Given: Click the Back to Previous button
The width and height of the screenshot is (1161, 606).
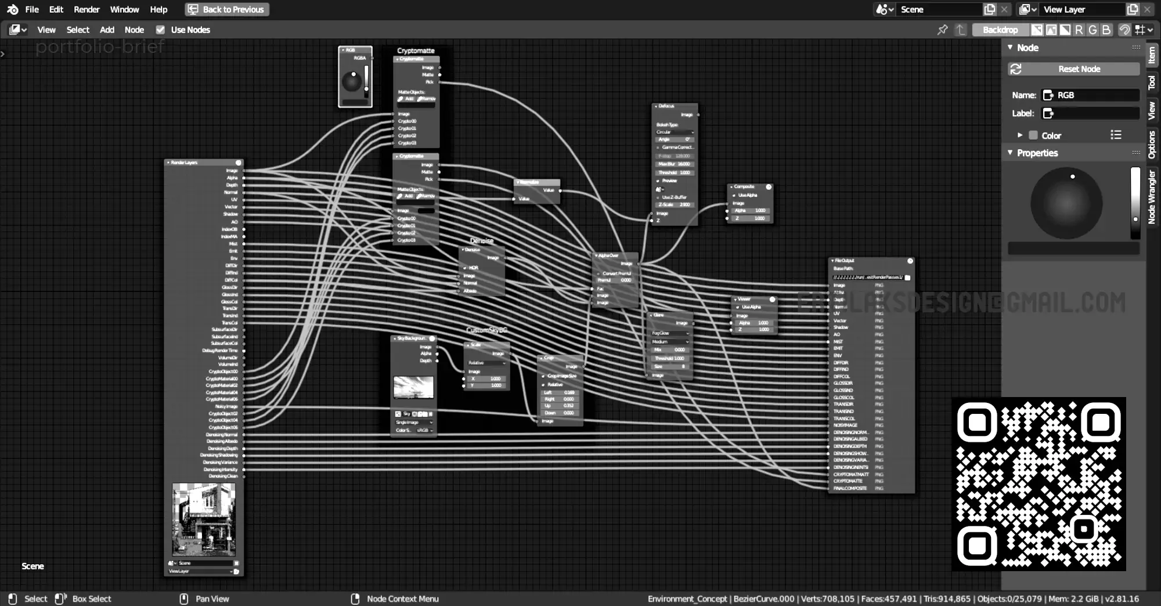Looking at the screenshot, I should tap(227, 9).
